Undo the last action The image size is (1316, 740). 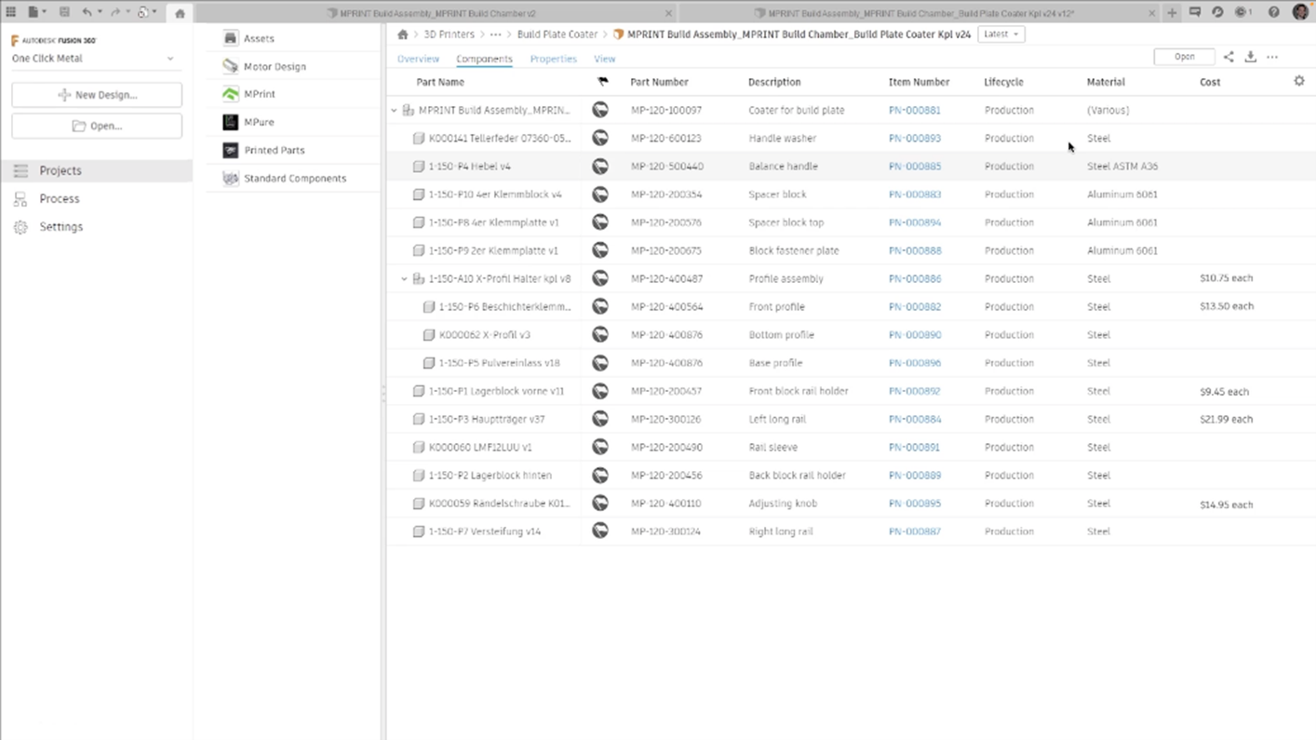(x=87, y=12)
